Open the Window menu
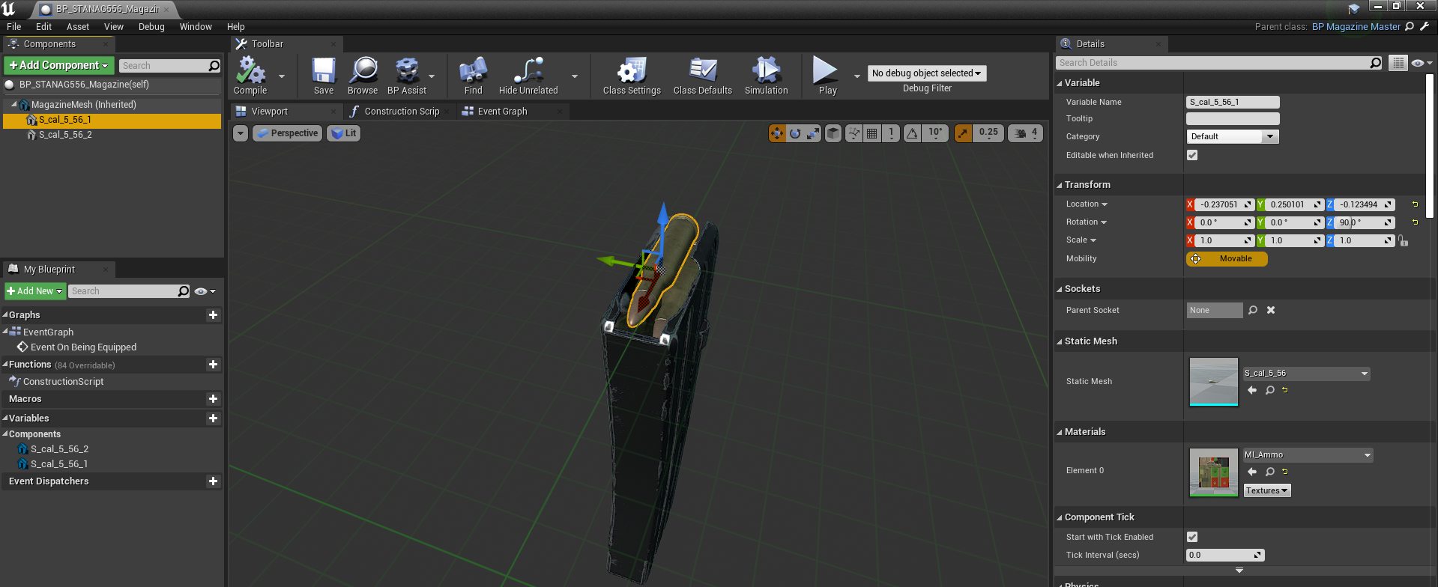The width and height of the screenshot is (1438, 587). click(x=196, y=26)
